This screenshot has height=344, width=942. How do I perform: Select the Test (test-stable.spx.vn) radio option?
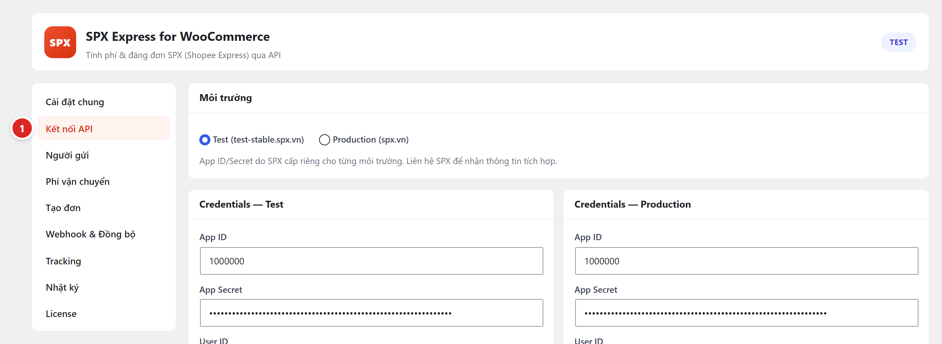click(x=205, y=140)
